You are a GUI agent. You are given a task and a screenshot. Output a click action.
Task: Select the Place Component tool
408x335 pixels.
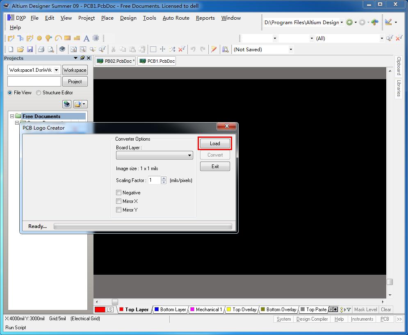96,38
